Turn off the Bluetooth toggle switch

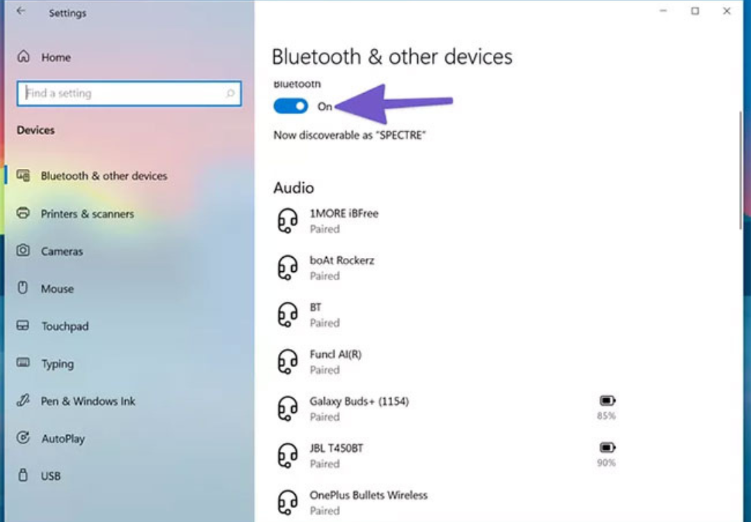pos(291,106)
